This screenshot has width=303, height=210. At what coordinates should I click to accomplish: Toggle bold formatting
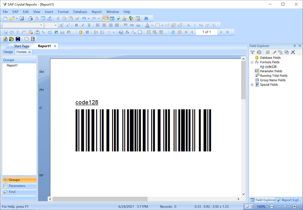[76, 25]
